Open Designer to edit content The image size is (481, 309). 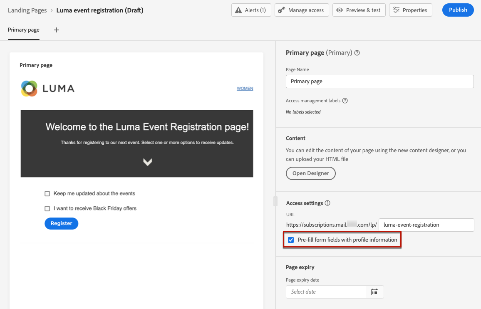click(310, 173)
